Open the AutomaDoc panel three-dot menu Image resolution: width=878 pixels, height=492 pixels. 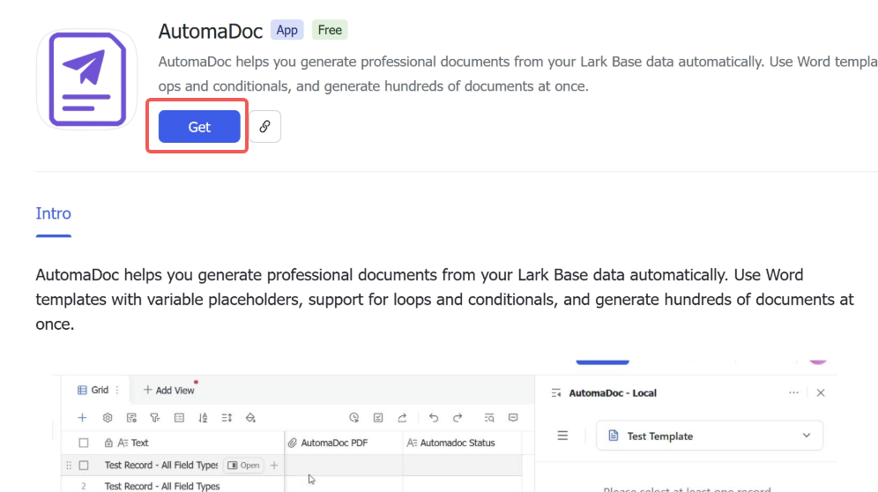click(793, 393)
